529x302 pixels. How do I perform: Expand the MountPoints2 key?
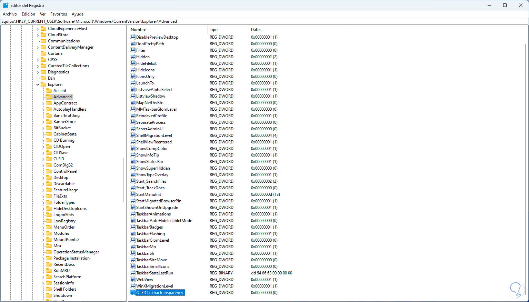pyautogui.click(x=43, y=240)
